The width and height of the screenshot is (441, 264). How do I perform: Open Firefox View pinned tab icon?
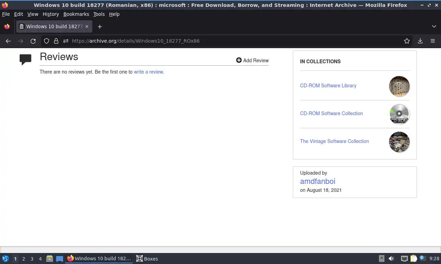(7, 26)
